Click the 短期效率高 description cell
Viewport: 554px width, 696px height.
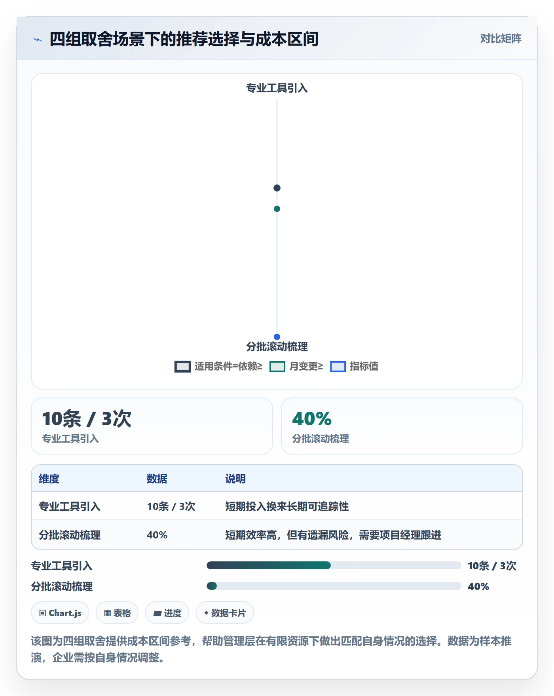pos(333,535)
